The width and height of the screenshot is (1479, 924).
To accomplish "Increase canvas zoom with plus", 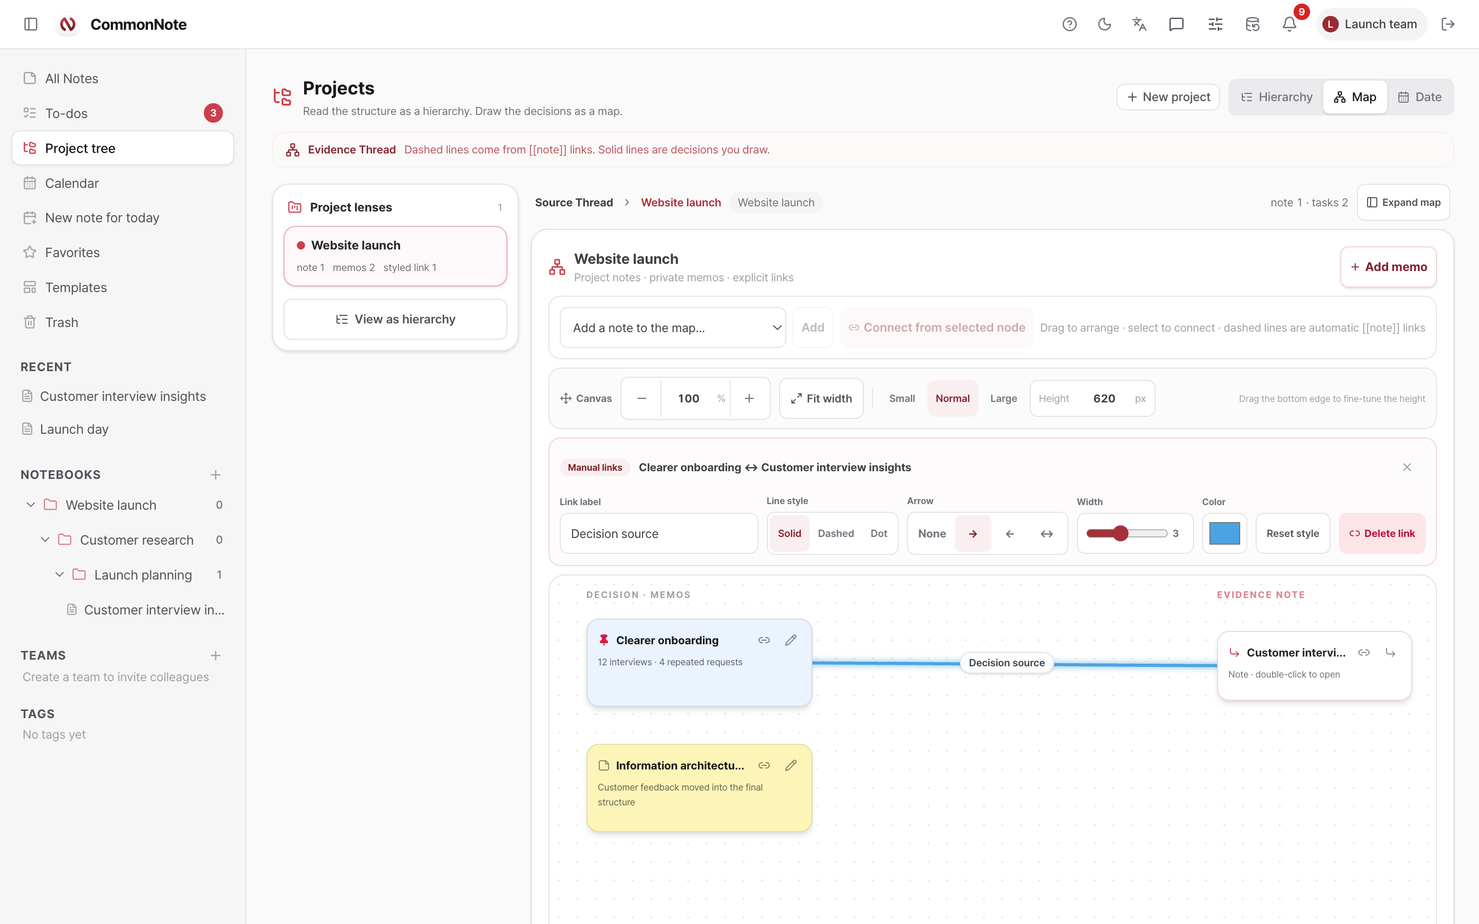I will tap(749, 398).
